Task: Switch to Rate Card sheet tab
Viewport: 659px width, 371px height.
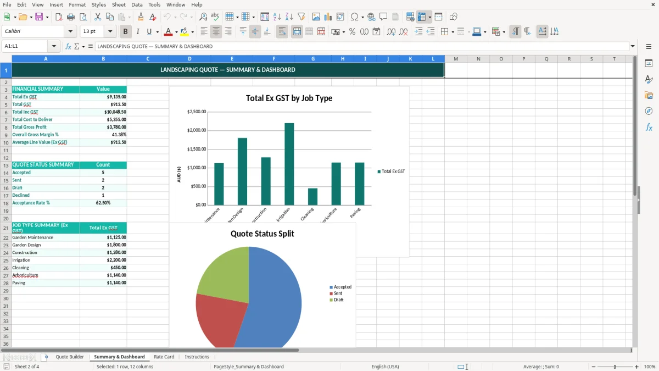Action: click(x=164, y=357)
